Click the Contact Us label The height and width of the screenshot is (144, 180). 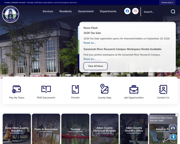click(163, 97)
